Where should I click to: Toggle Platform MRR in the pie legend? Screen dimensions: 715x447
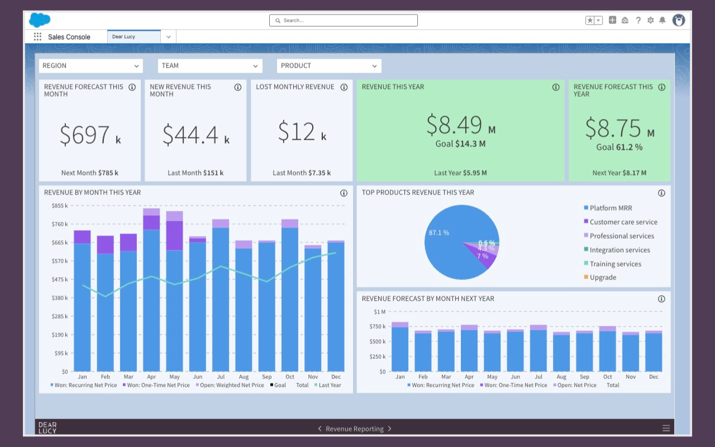(x=608, y=208)
